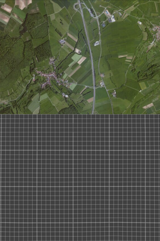Select the beige field beside the light green field
This screenshot has height=241, width=160.
click(x=82, y=60)
